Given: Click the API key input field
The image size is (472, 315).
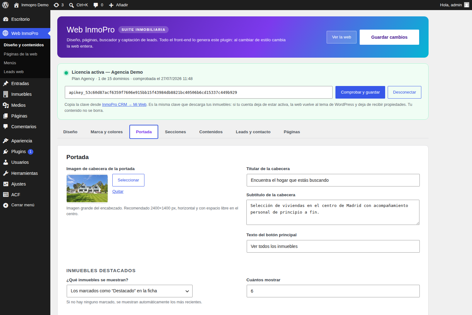Looking at the screenshot, I should 199,92.
